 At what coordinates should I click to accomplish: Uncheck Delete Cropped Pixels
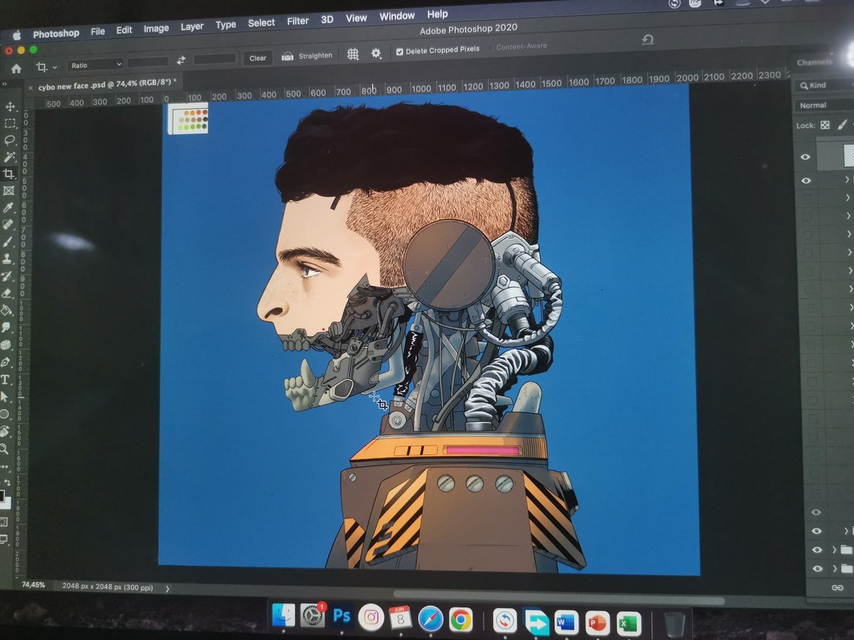pyautogui.click(x=399, y=51)
